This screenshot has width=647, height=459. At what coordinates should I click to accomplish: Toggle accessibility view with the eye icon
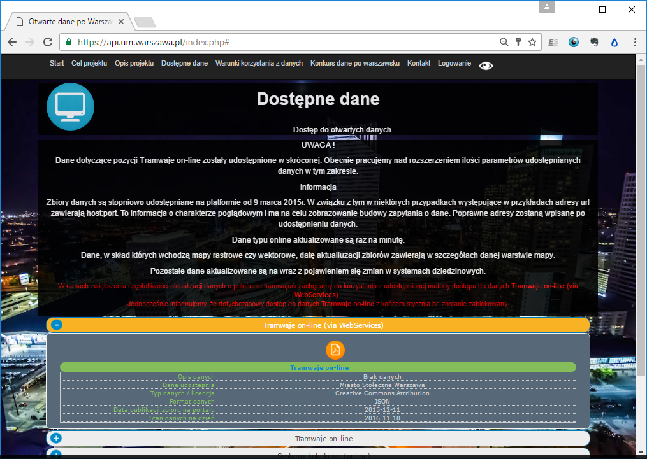click(x=486, y=65)
